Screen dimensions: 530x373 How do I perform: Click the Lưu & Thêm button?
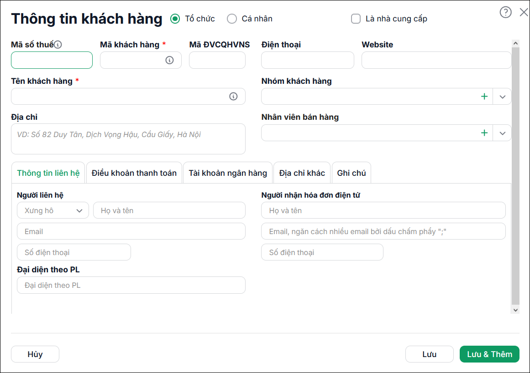[489, 354]
